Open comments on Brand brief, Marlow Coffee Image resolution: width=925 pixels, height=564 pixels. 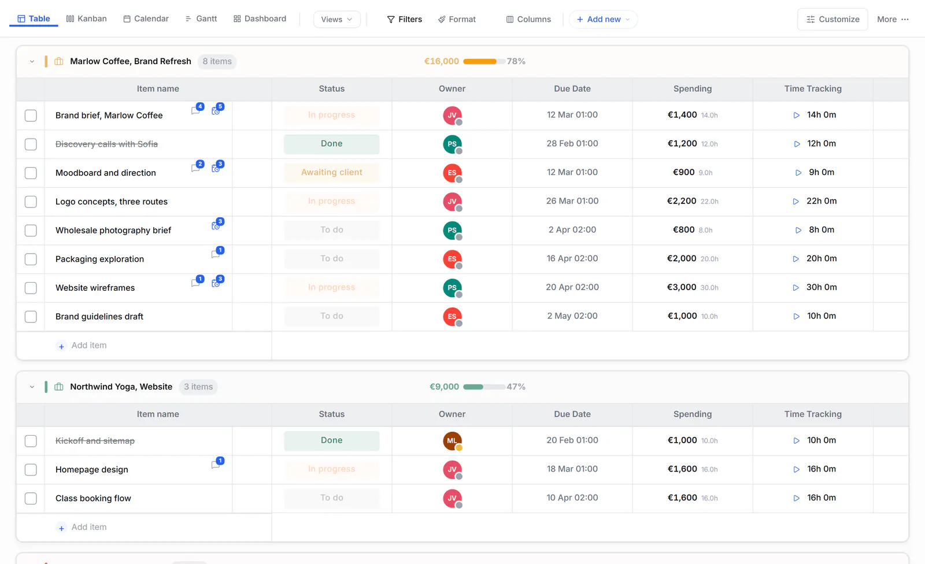(x=196, y=110)
